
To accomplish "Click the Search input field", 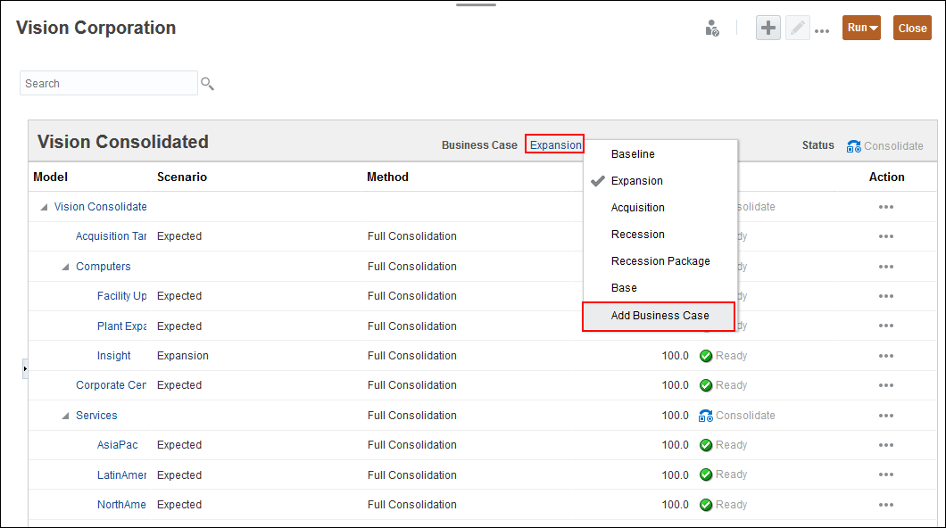I will [108, 84].
